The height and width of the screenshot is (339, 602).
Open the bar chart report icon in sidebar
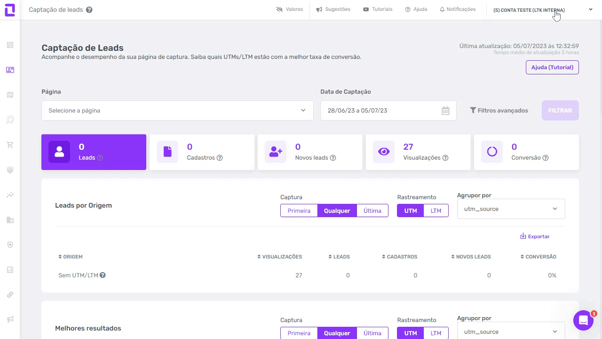[x=10, y=270]
